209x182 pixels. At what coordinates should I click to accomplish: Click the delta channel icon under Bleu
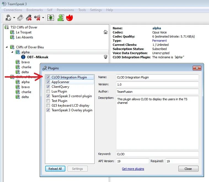(x=18, y=72)
